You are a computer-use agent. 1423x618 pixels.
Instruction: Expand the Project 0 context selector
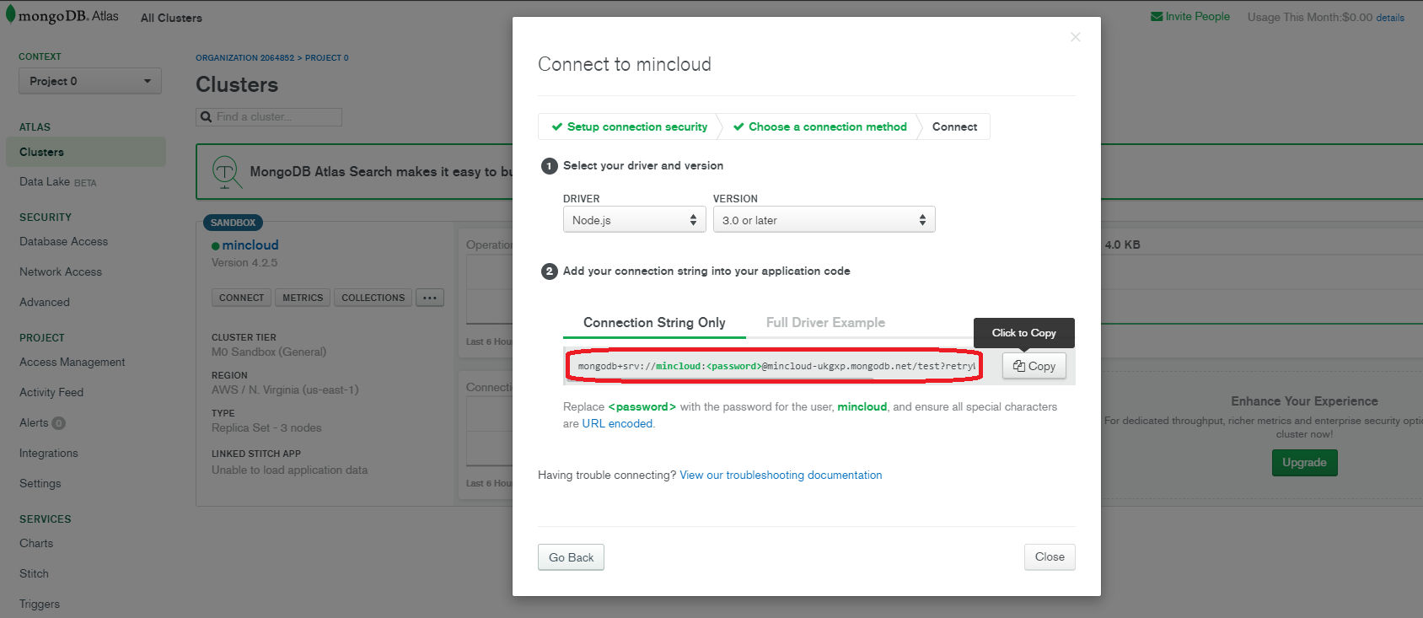(90, 81)
